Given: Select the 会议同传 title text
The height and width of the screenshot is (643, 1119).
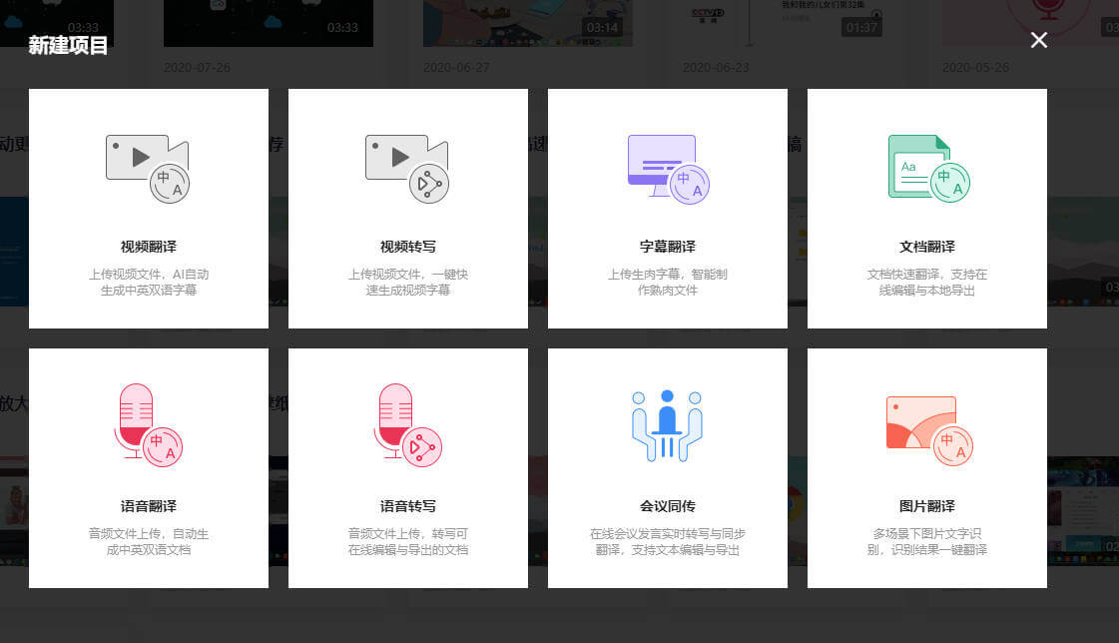Looking at the screenshot, I should pyautogui.click(x=667, y=506).
